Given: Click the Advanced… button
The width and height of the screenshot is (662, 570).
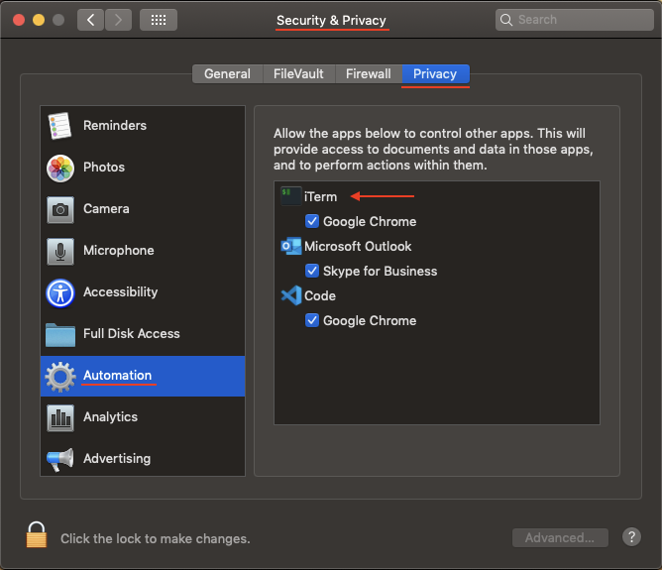Looking at the screenshot, I should coord(560,537).
